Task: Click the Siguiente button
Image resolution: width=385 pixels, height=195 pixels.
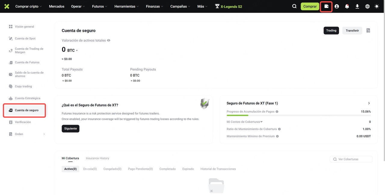Action: [70, 129]
